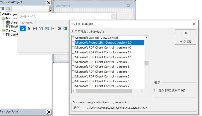Check Microsoft RDP Client Control version 5
The height and width of the screenshot is (116, 202).
click(x=73, y=76)
